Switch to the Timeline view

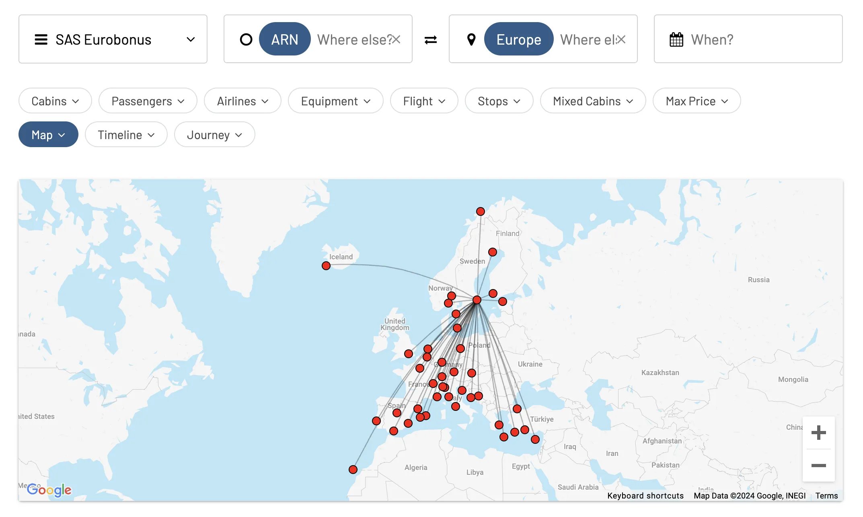[x=126, y=135]
